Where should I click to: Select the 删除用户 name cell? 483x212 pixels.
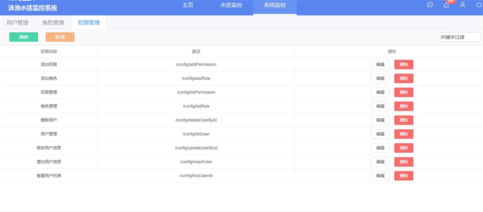coord(49,120)
